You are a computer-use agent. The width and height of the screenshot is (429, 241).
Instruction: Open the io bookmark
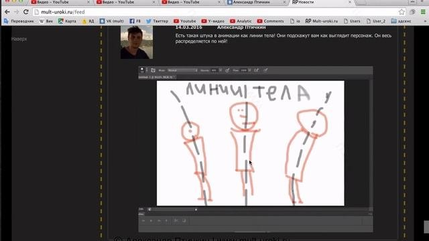click(295, 21)
